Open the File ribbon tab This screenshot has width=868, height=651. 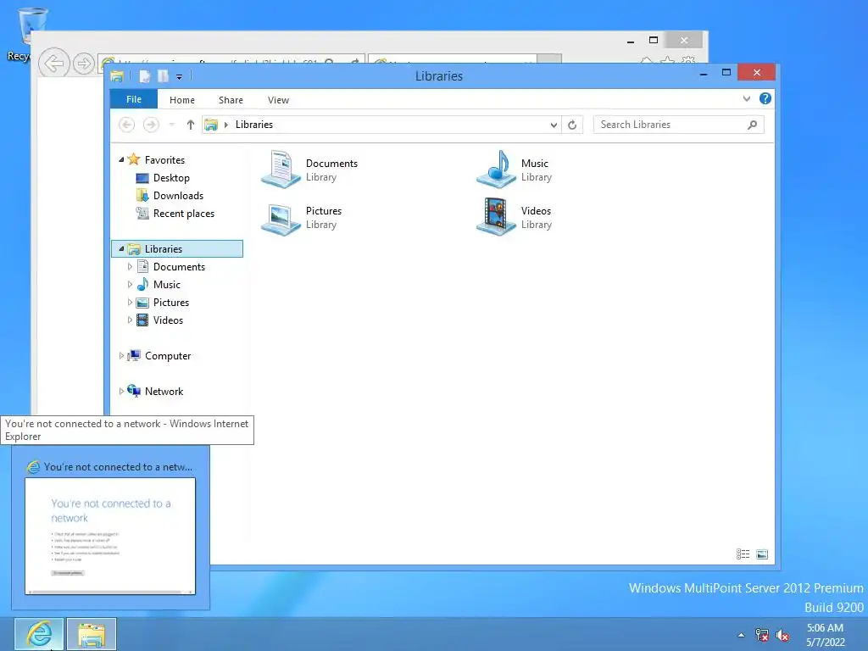pos(134,99)
